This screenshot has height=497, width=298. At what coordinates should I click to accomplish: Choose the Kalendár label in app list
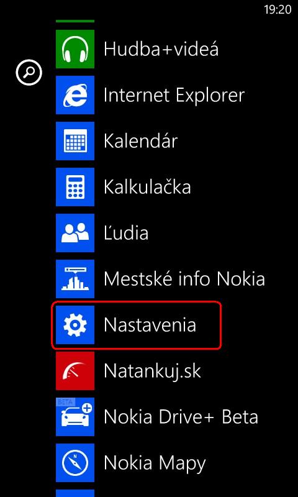(x=140, y=140)
